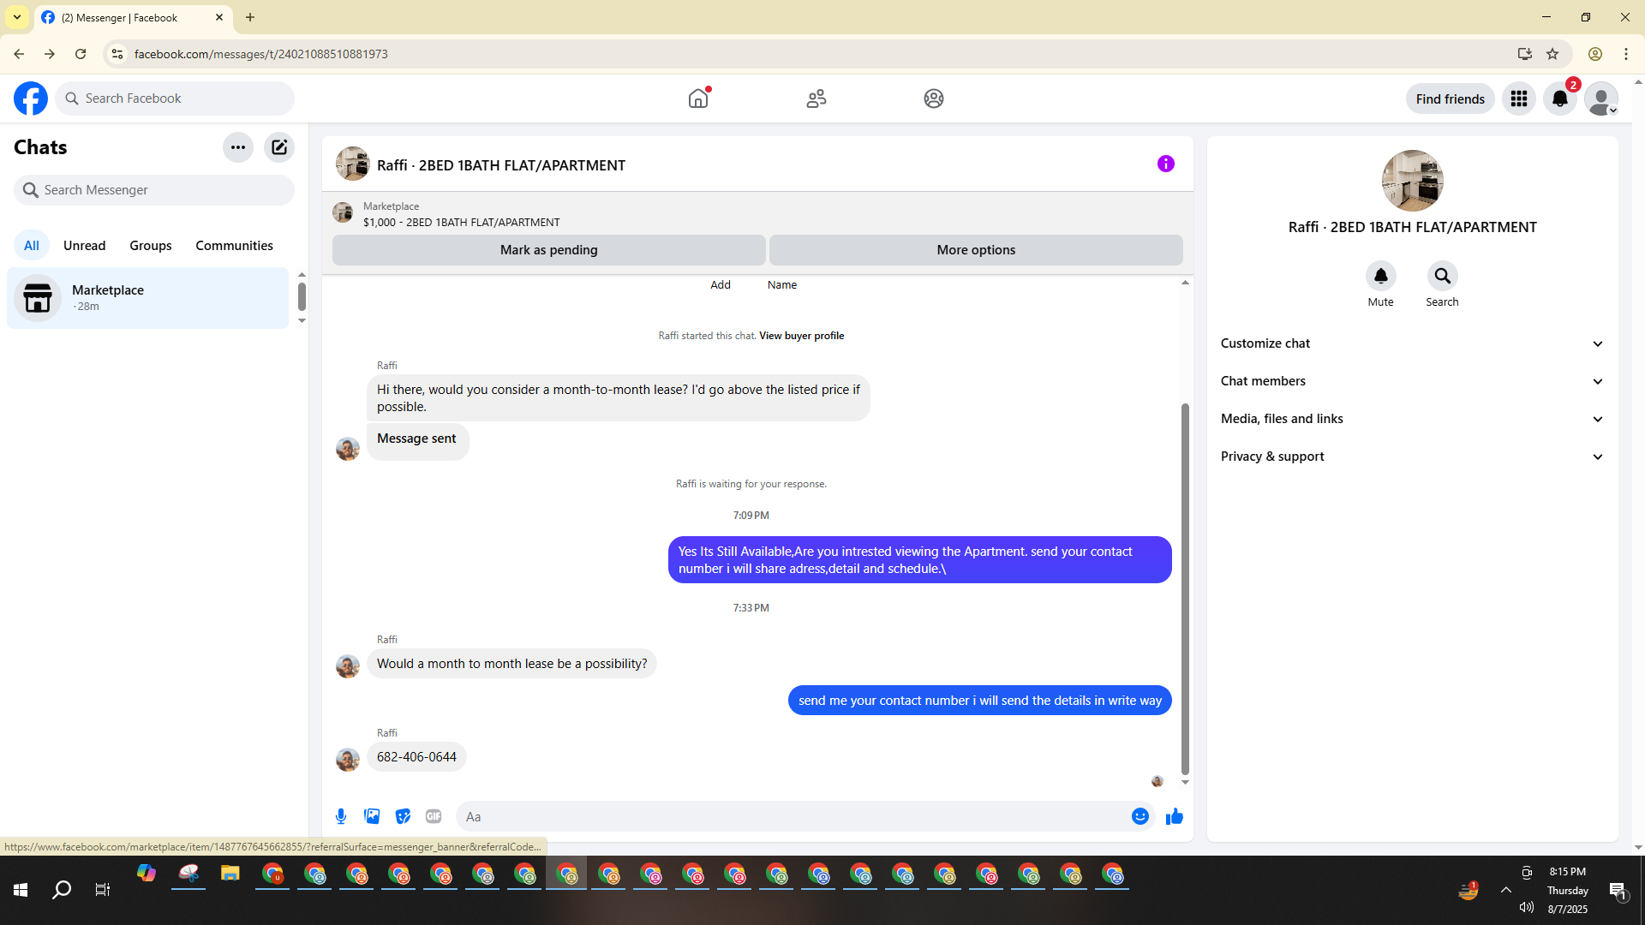The width and height of the screenshot is (1645, 925).
Task: Open the $1,000 2BED 1BATH listing link
Action: click(x=461, y=222)
